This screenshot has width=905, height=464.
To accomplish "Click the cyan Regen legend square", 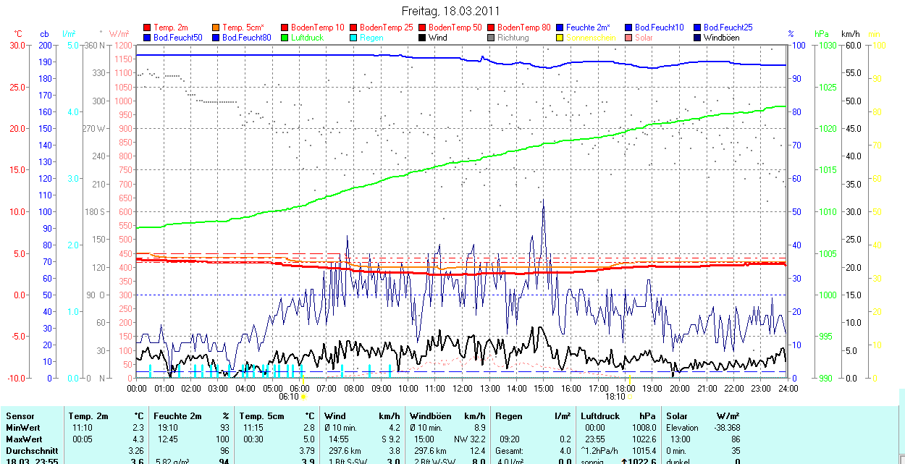I will (354, 38).
